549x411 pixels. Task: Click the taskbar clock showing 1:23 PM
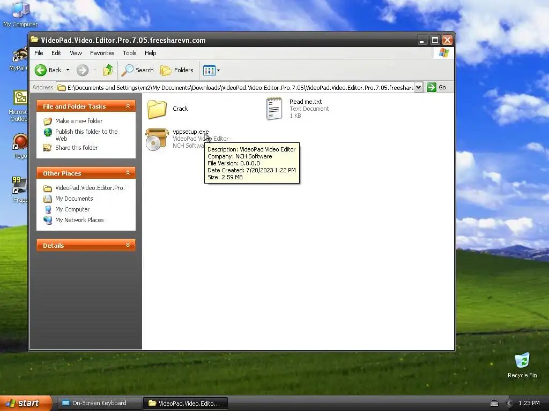[529, 404]
